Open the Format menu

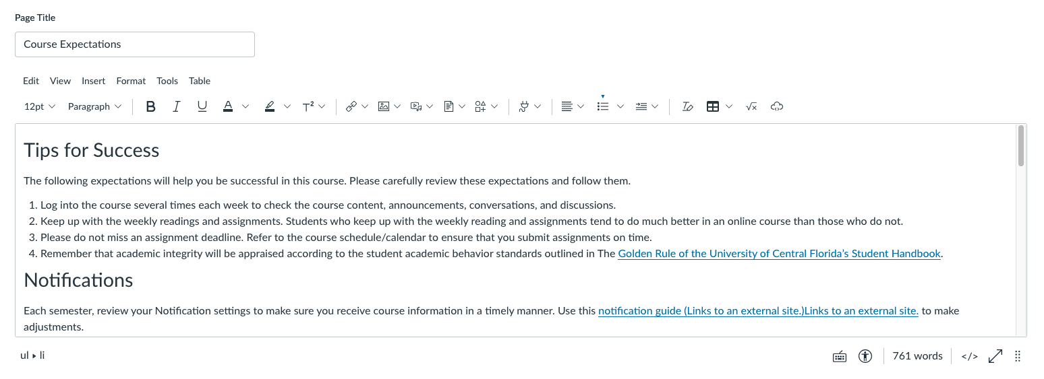[131, 81]
